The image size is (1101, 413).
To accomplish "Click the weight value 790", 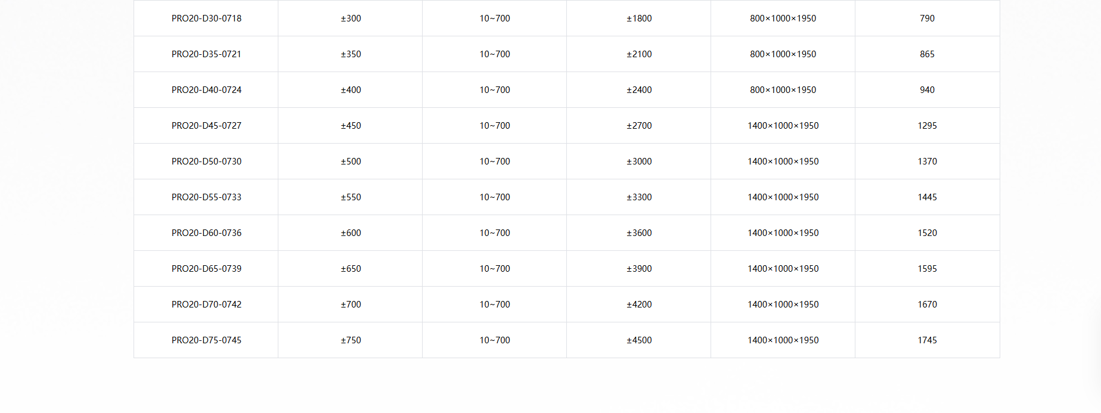I will (x=927, y=18).
